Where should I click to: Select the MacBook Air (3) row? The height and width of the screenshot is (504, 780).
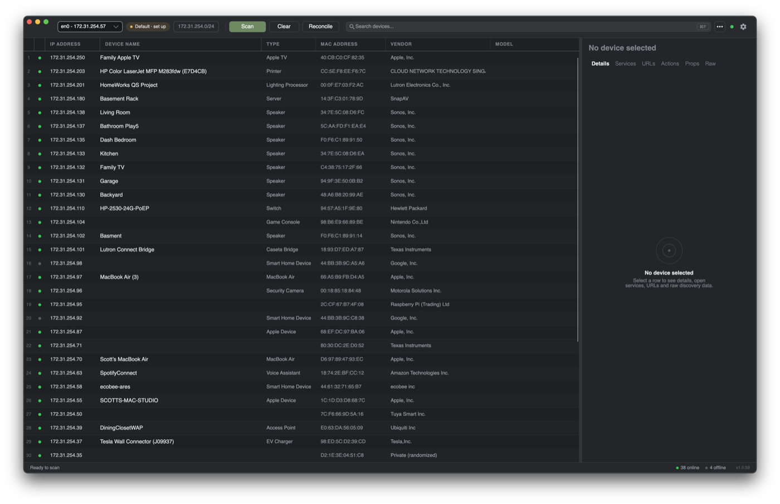click(x=301, y=277)
